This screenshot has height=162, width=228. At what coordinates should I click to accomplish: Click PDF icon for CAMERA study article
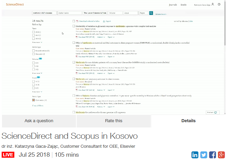(x=77, y=73)
